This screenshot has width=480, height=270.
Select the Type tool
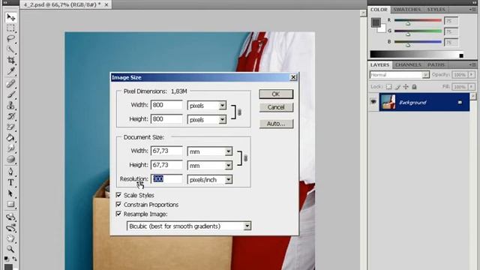point(10,182)
